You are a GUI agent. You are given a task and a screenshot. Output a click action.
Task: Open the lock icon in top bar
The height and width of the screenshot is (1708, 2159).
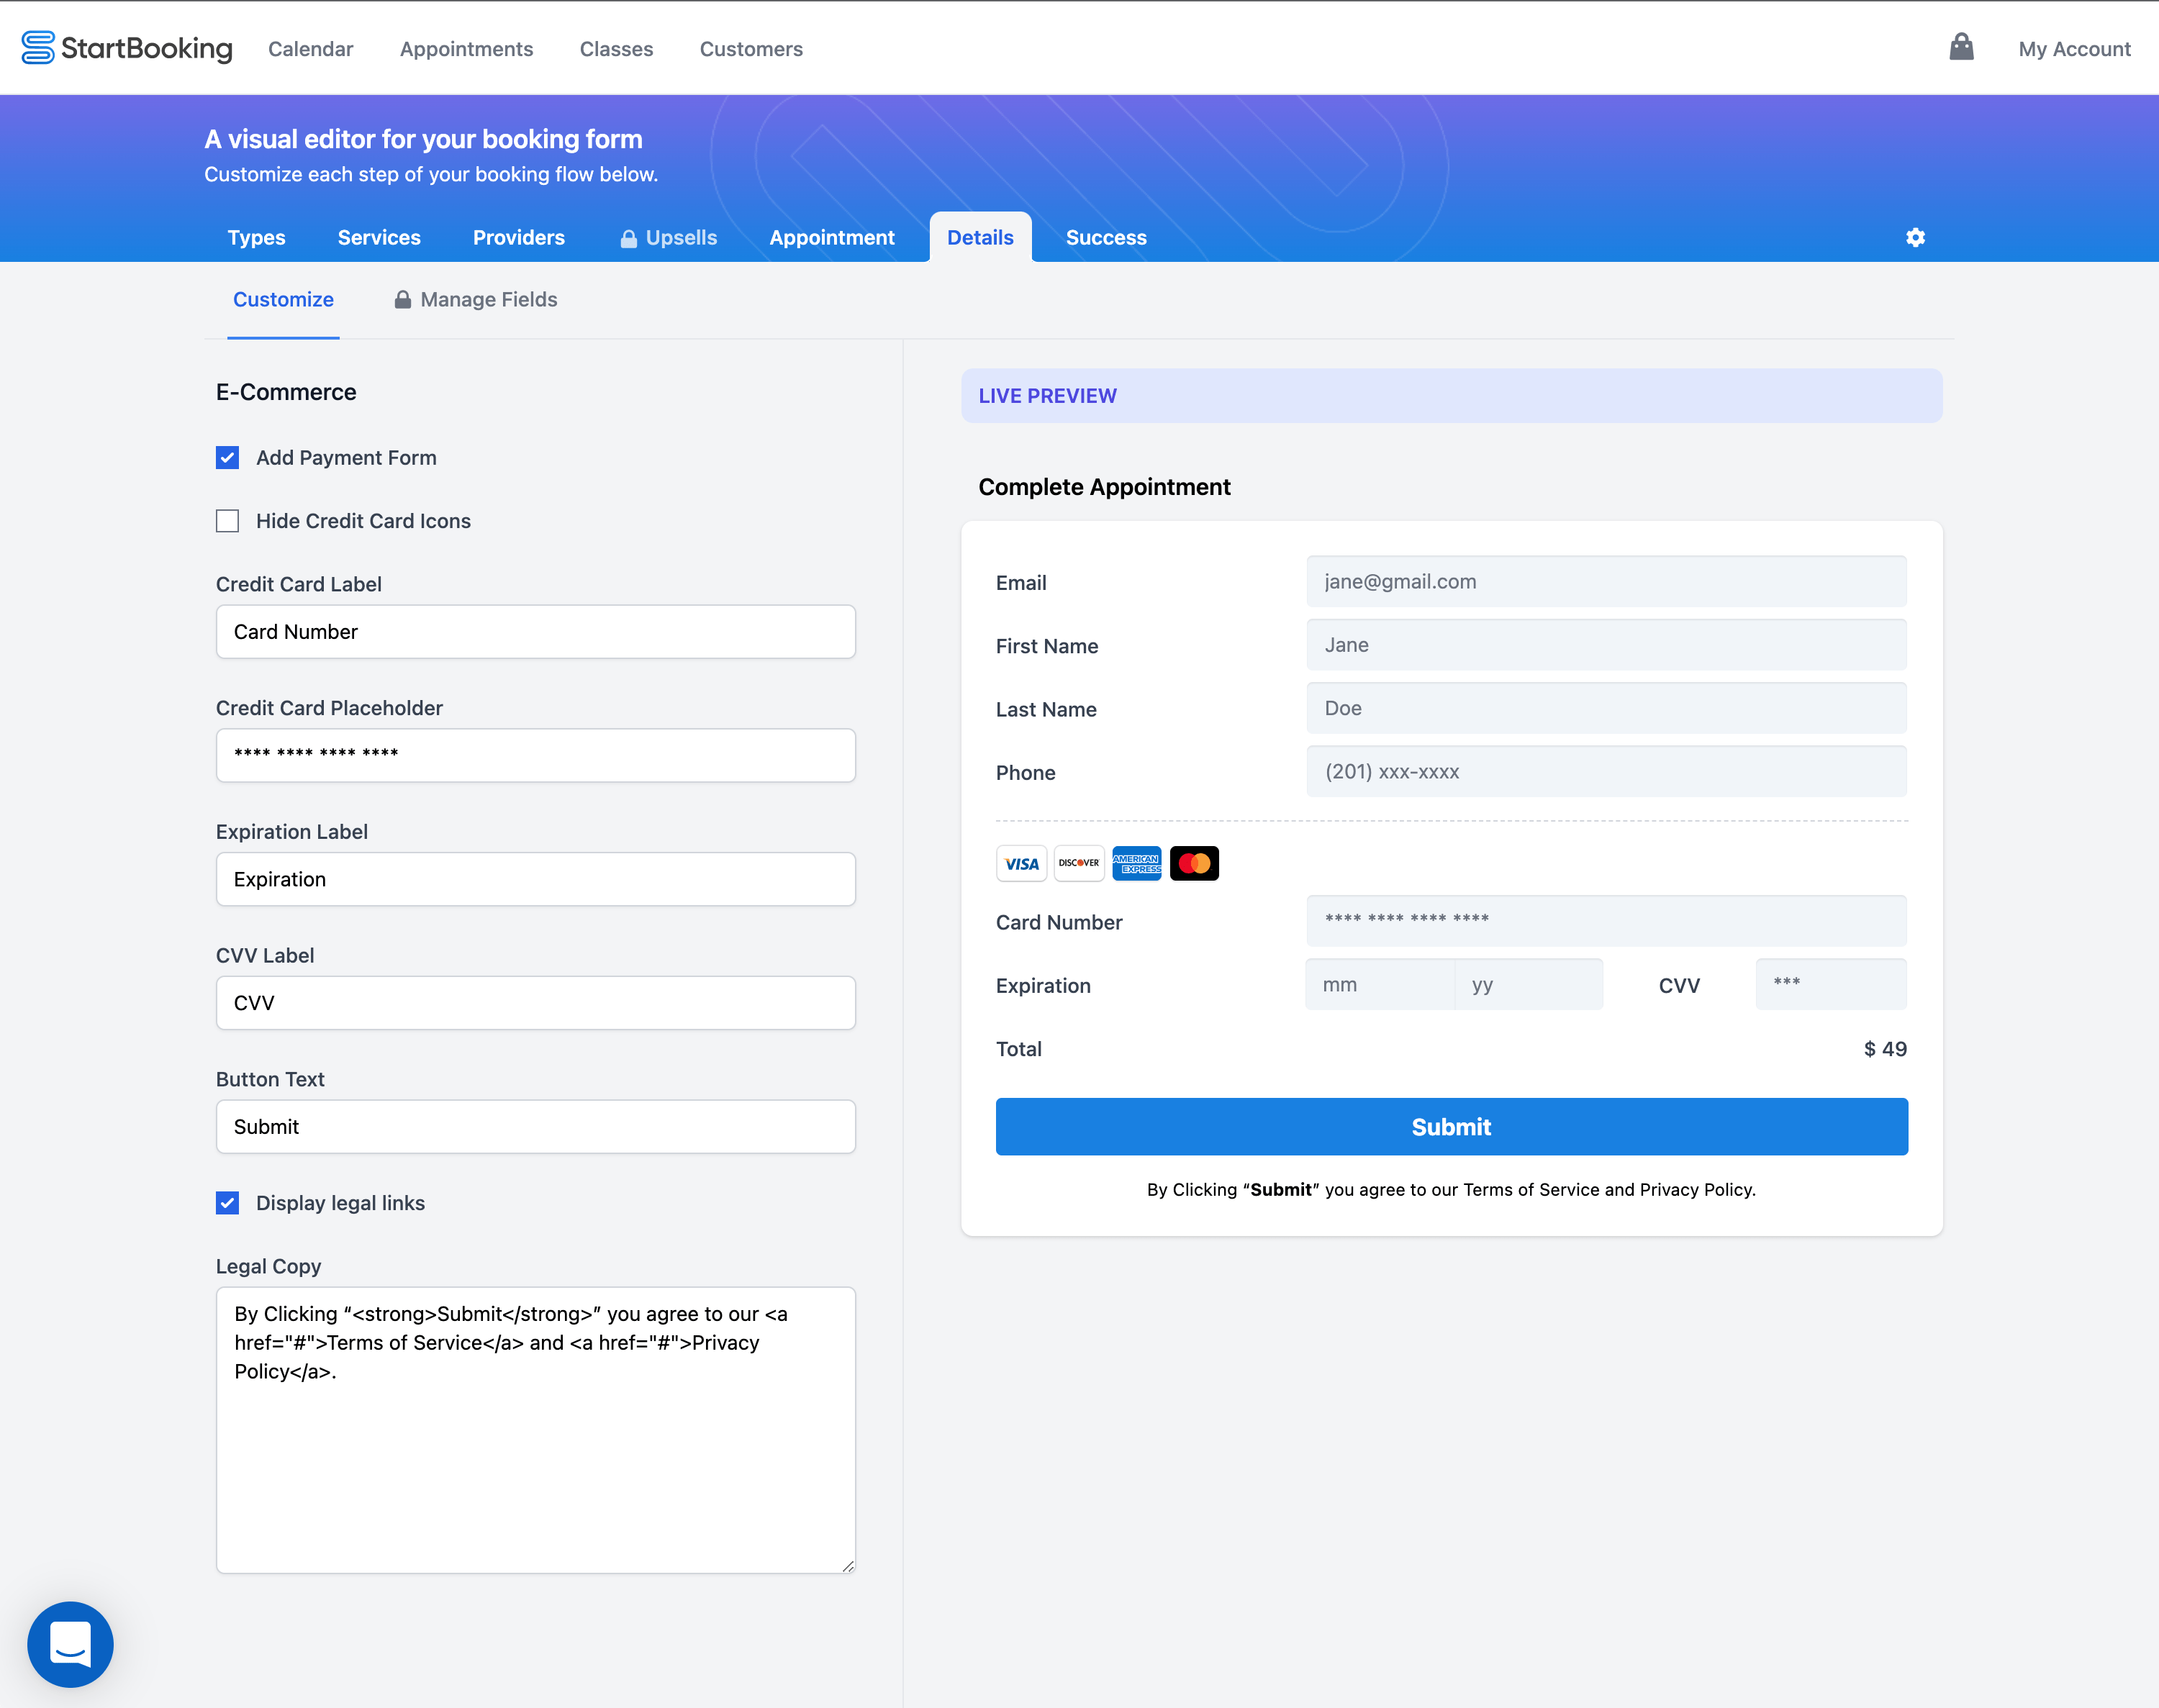[1961, 47]
